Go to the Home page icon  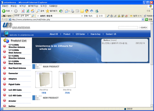tap(32, 11)
